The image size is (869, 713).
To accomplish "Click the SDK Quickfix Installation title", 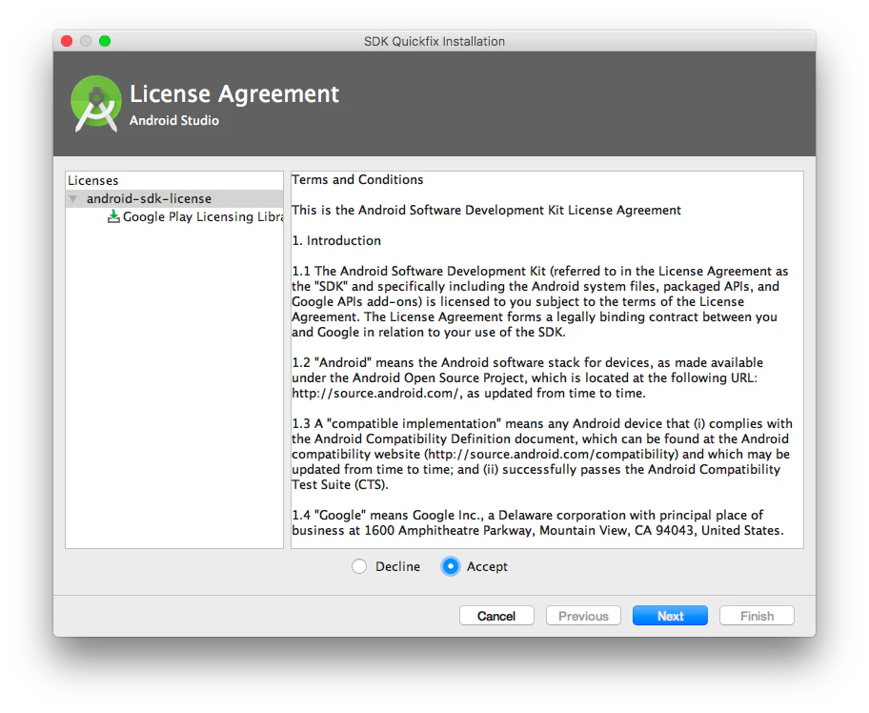I will (434, 42).
